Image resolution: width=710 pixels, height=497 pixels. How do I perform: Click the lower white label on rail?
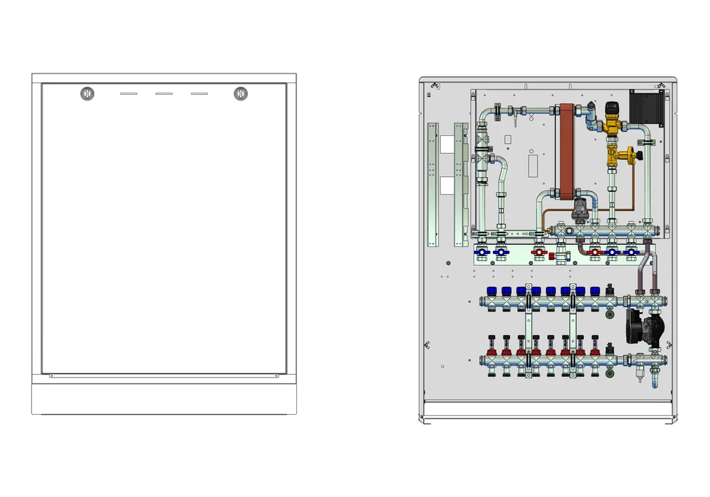tap(447, 185)
